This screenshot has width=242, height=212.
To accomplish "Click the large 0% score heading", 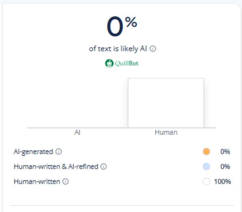I will tap(121, 26).
